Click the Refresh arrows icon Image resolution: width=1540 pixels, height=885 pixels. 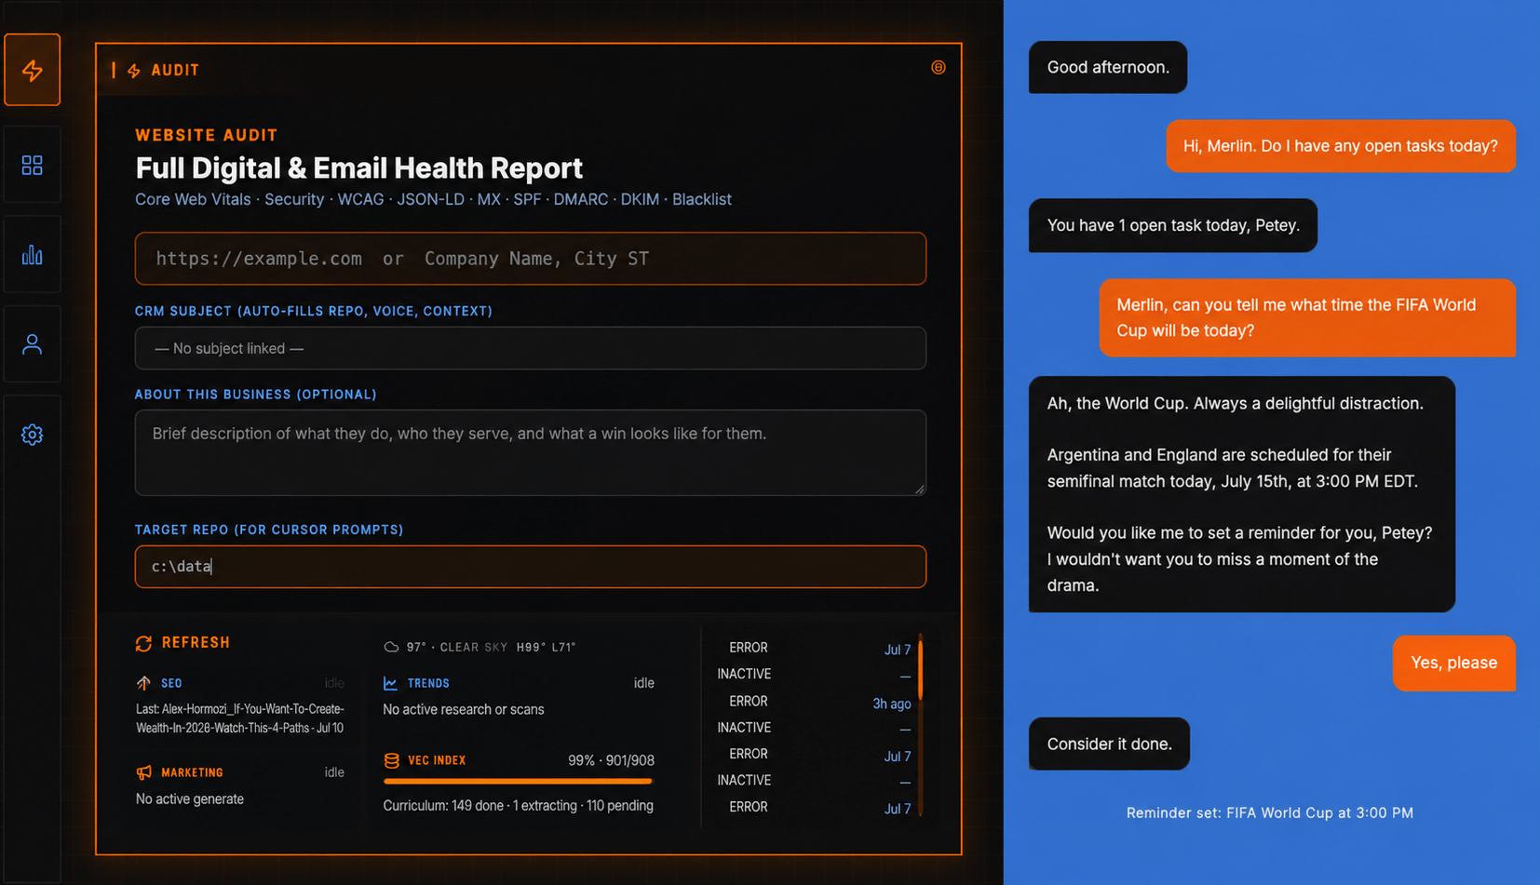tap(143, 643)
